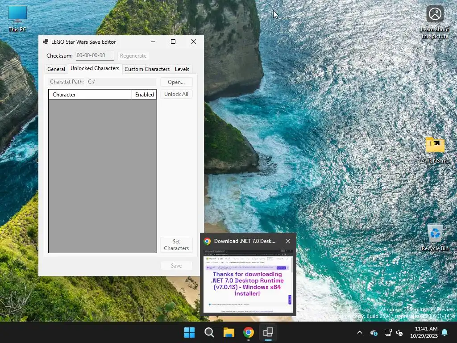This screenshot has width=457, height=343.
Task: Open the Recycle Bin desktop icon
Action: tap(435, 237)
